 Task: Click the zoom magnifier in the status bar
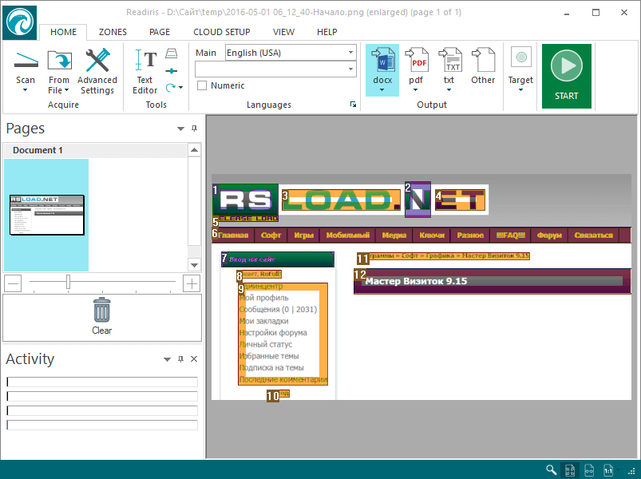click(x=551, y=469)
